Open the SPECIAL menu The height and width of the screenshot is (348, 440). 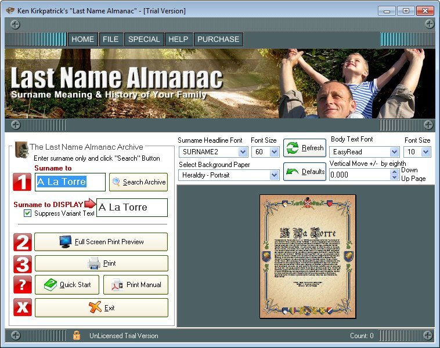coord(144,39)
